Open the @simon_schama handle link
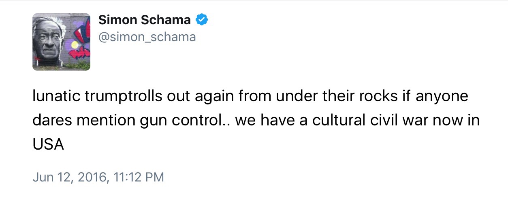This screenshot has width=508, height=198. [147, 37]
